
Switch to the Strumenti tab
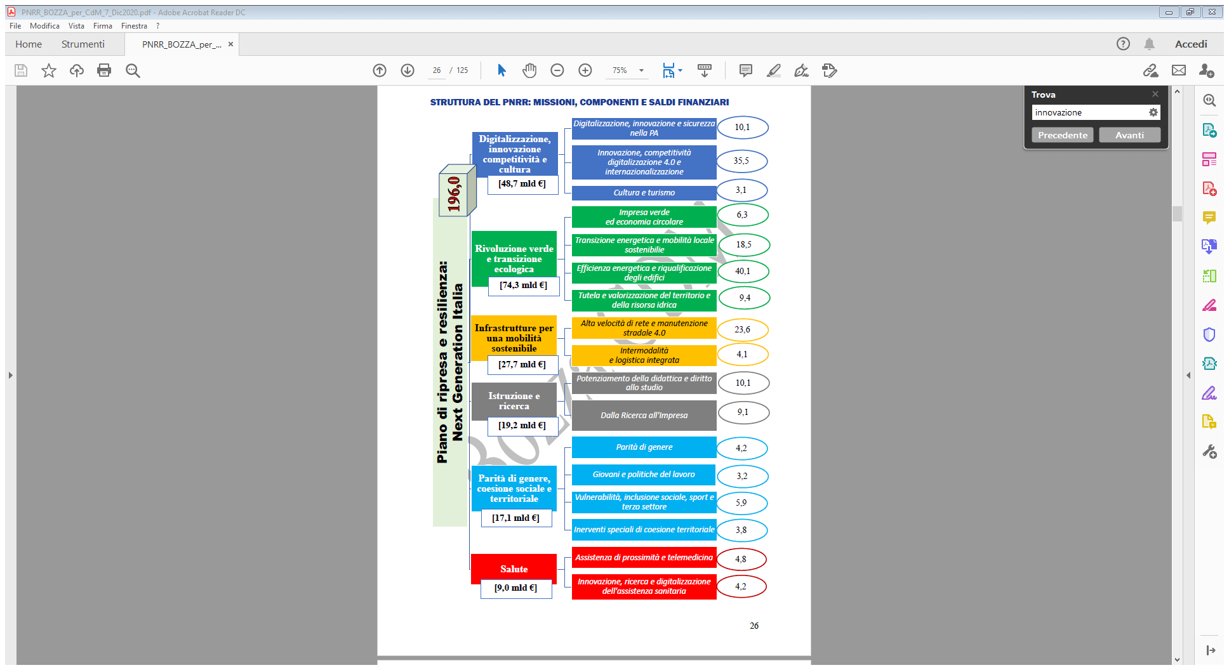83,44
